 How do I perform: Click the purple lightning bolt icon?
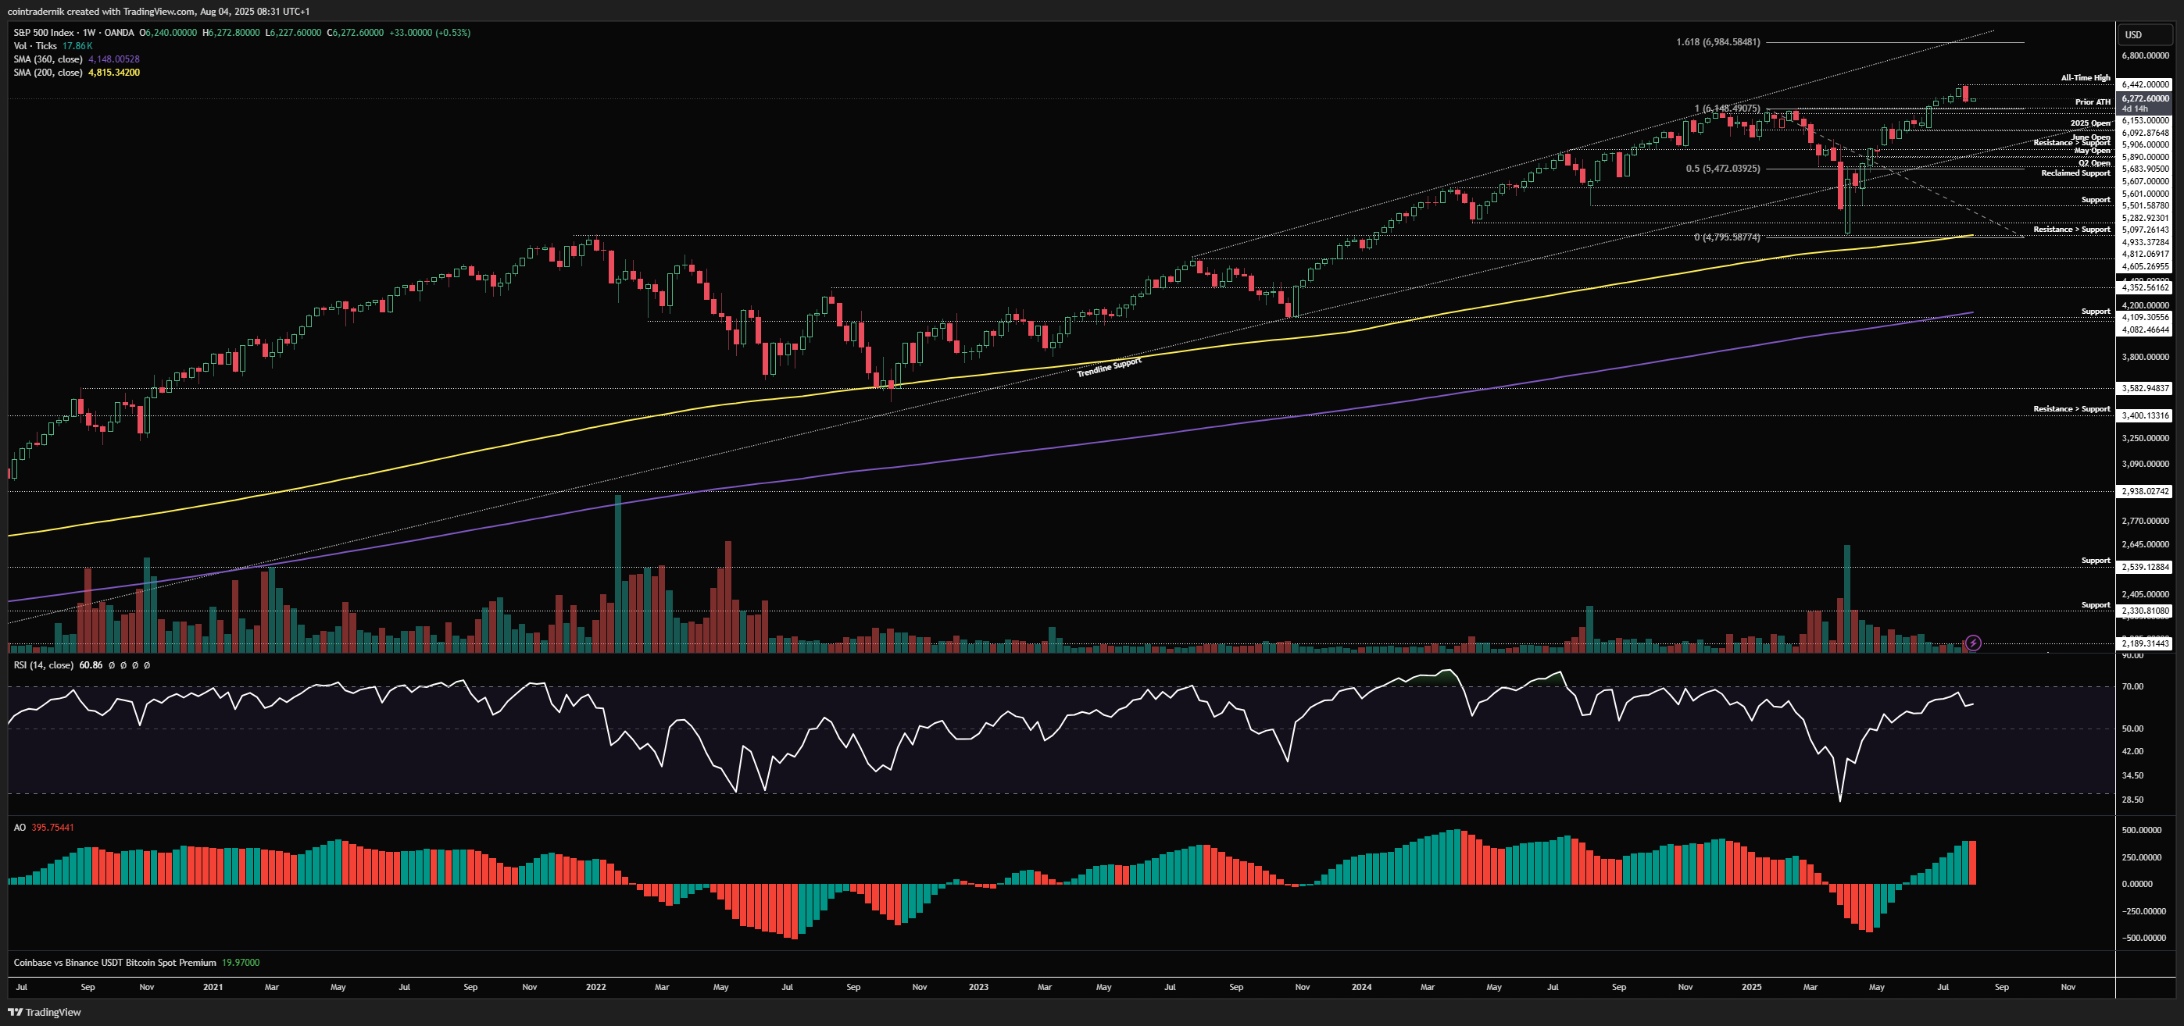(1973, 643)
